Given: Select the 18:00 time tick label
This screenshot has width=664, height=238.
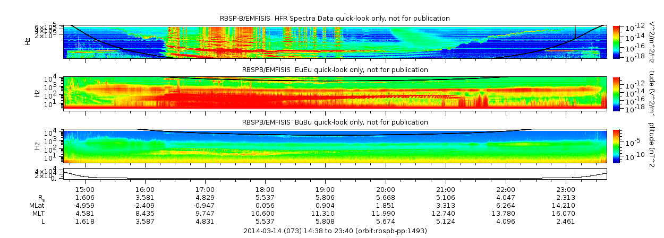Looking at the screenshot, I should [x=265, y=189].
